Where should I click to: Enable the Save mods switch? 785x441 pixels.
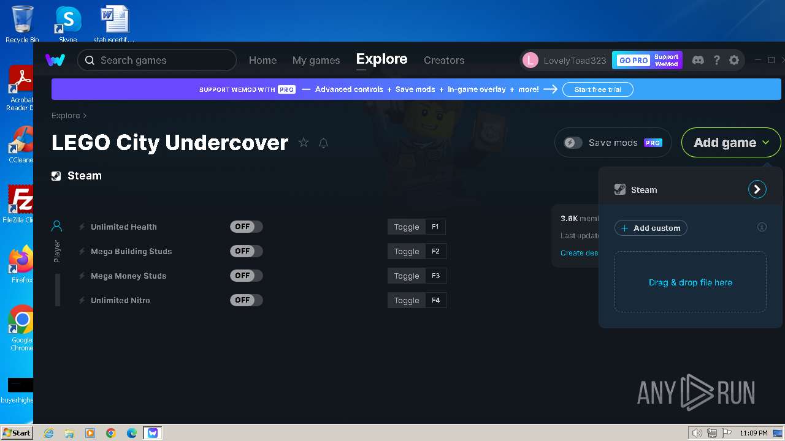pos(573,143)
